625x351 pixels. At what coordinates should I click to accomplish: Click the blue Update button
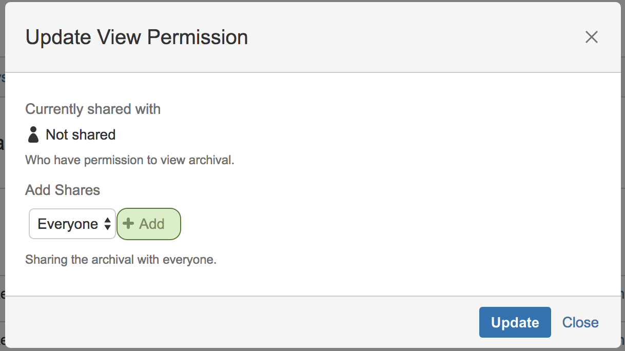point(515,322)
